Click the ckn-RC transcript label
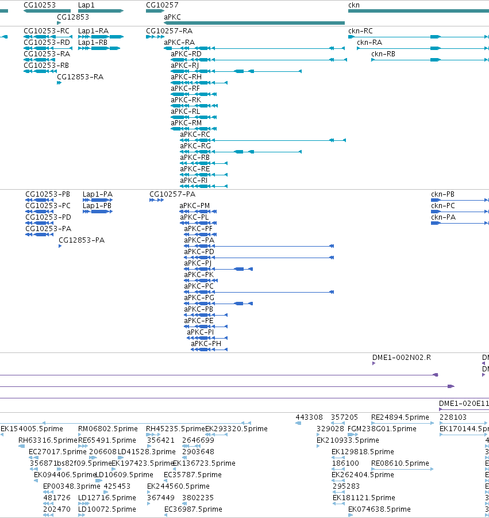The image size is (489, 518). pos(360,31)
